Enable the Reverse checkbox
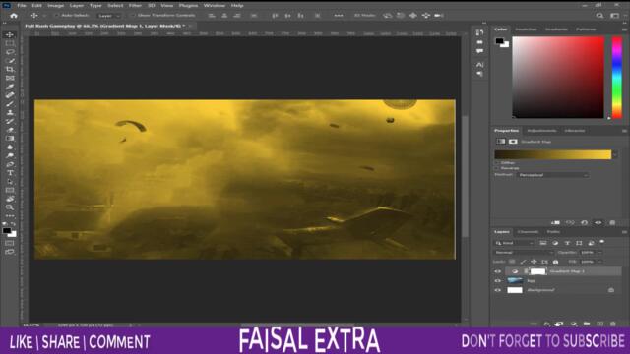Viewport: 630px width, 354px height. [496, 168]
